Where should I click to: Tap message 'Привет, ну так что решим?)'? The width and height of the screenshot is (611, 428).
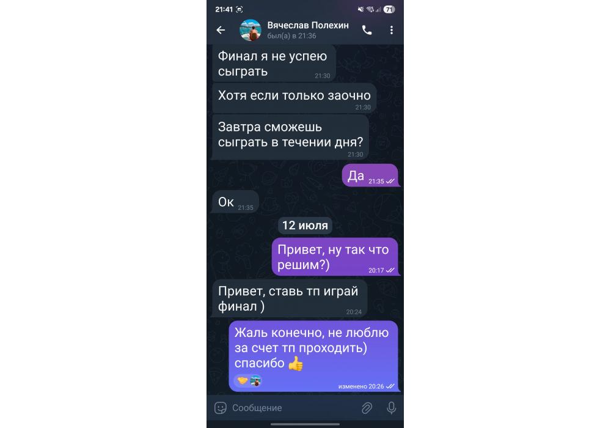pyautogui.click(x=335, y=257)
